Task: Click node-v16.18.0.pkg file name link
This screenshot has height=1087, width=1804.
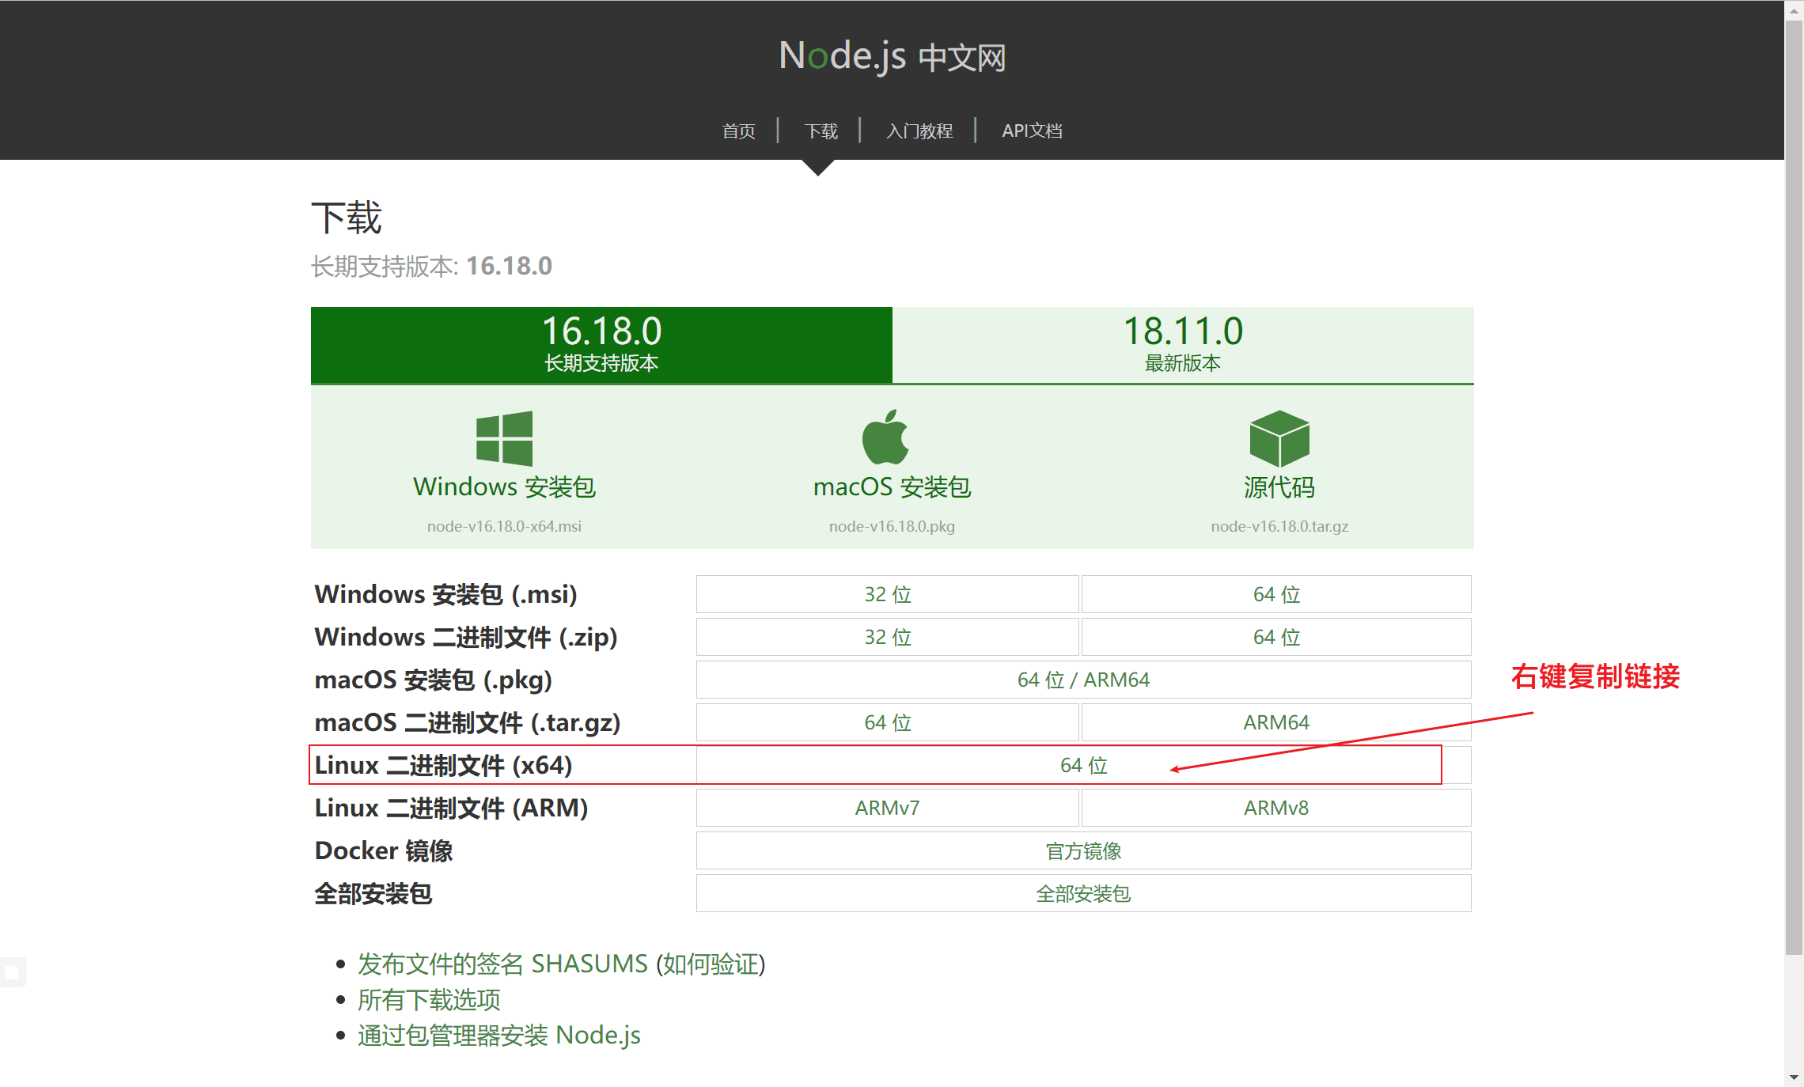Action: pyautogui.click(x=892, y=526)
